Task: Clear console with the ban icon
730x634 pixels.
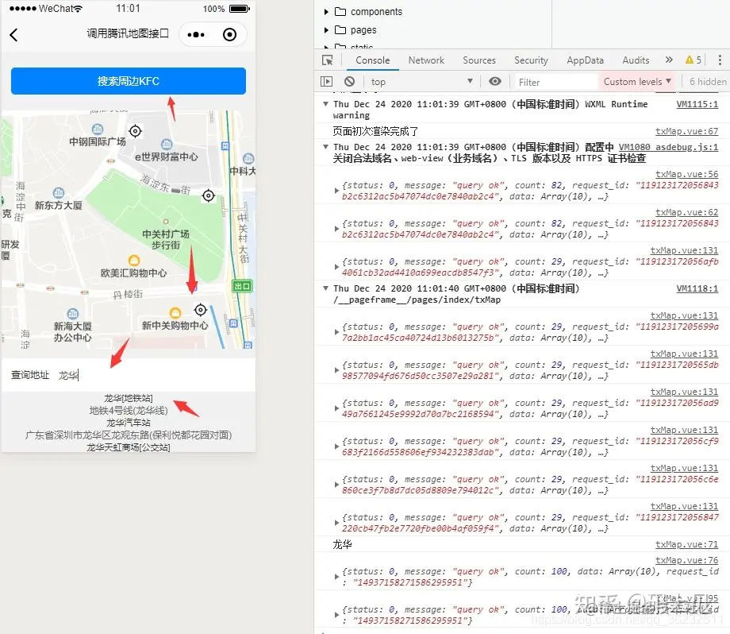Action: [350, 82]
